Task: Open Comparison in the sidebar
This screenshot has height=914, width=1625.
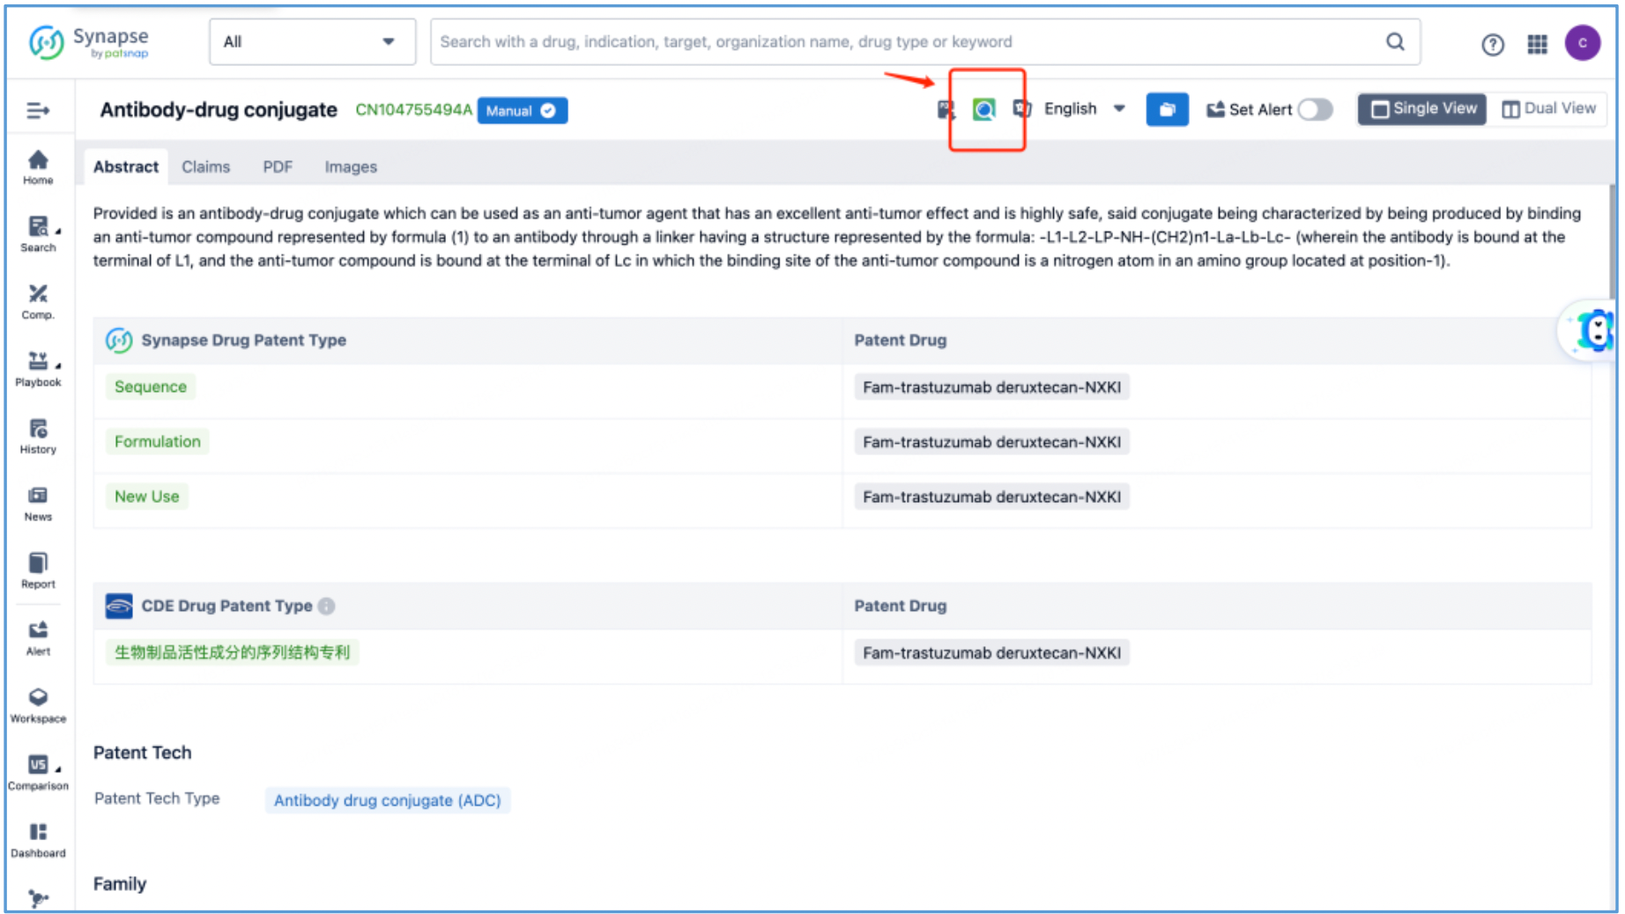Action: 38,773
